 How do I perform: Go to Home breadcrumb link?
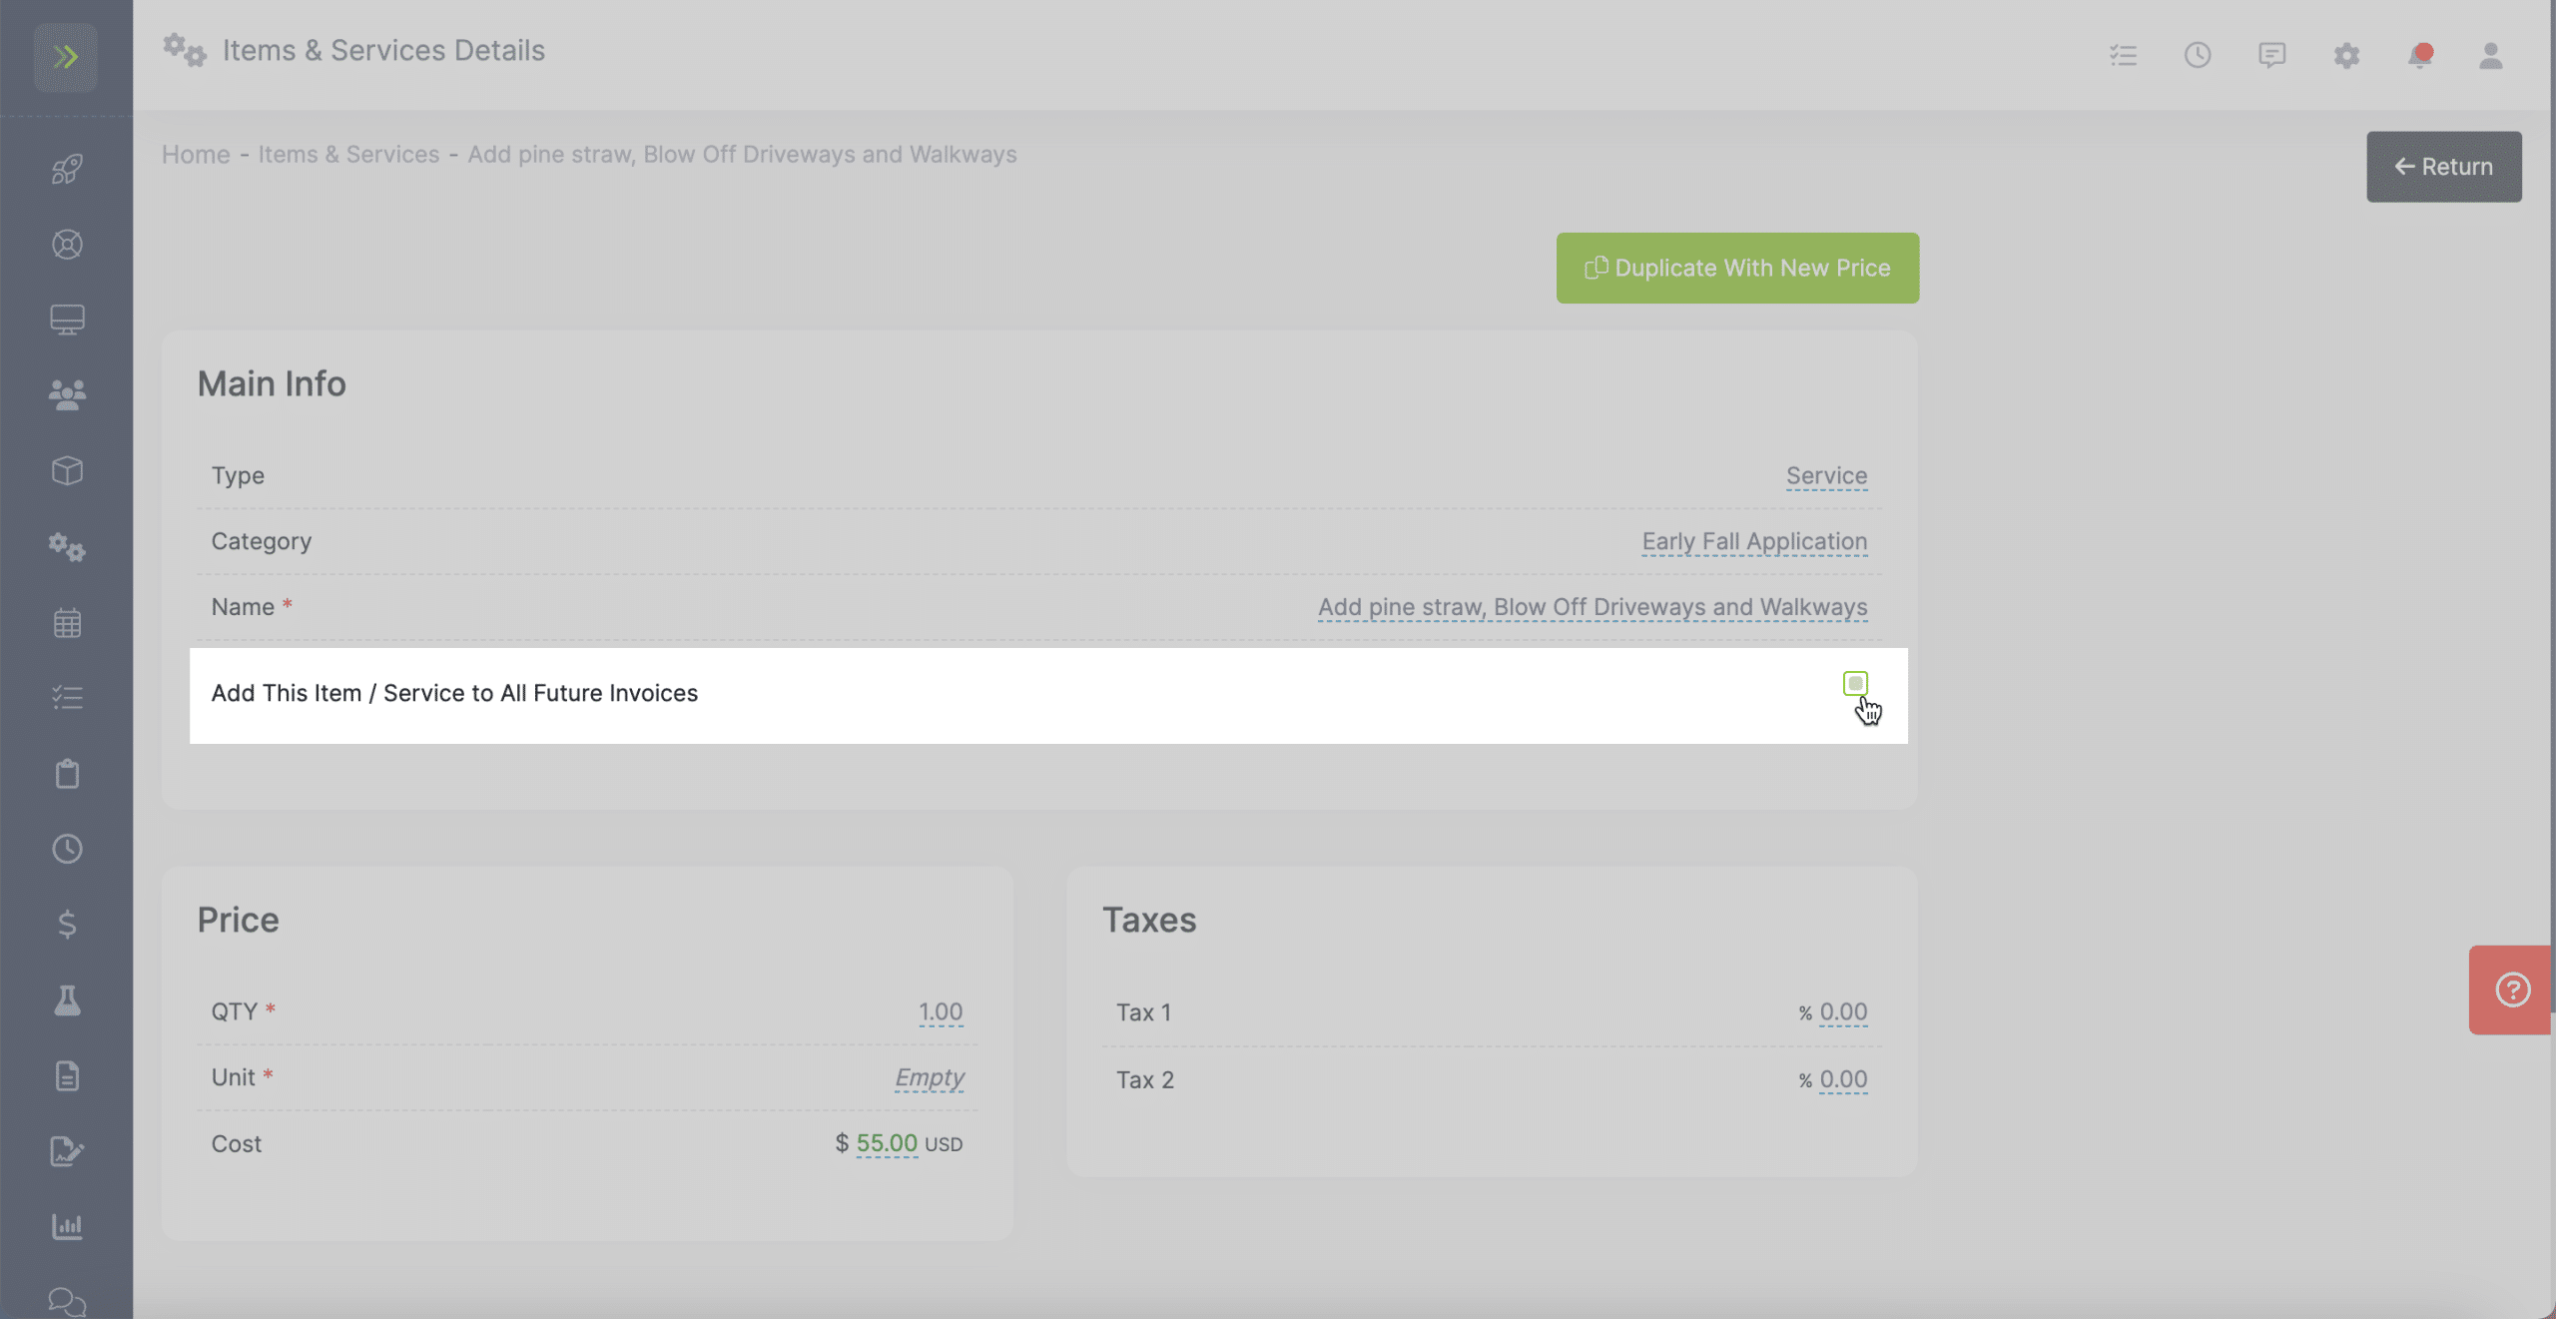[x=196, y=154]
